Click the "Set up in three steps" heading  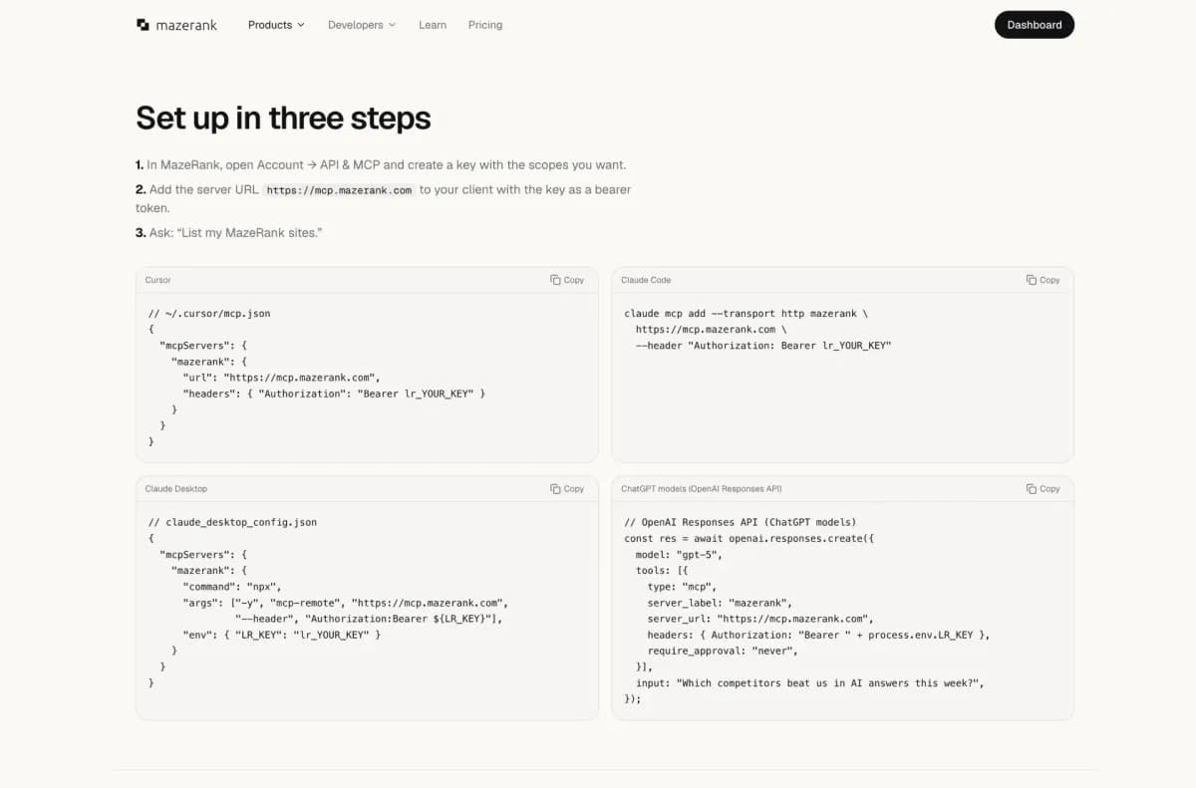283,119
